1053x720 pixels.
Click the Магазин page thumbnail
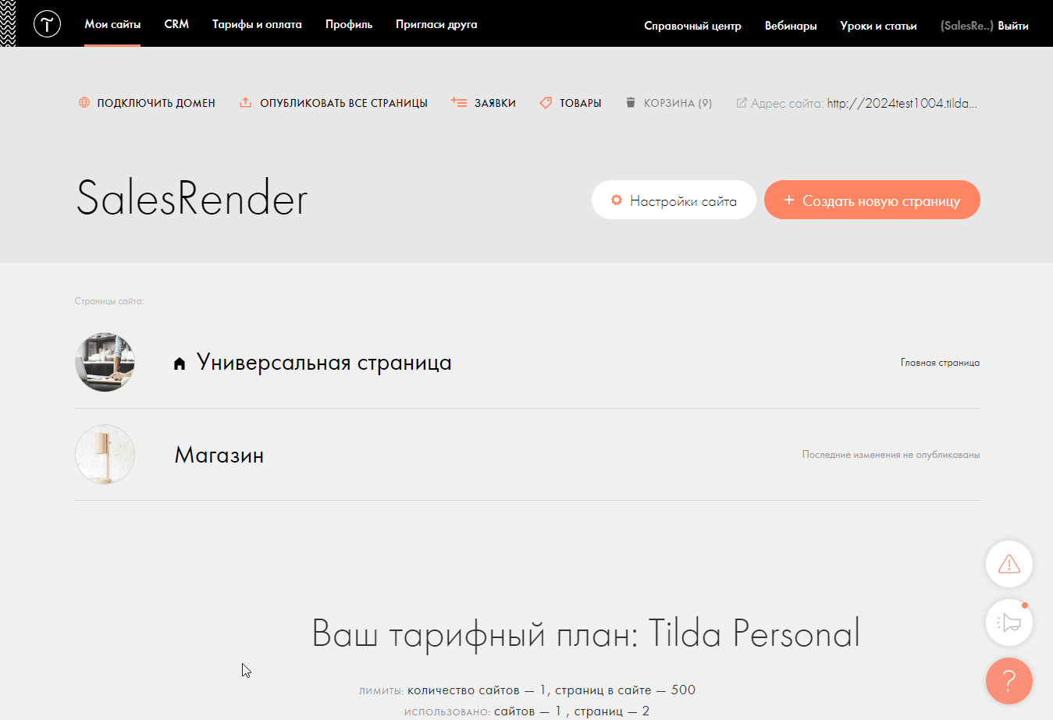point(105,454)
